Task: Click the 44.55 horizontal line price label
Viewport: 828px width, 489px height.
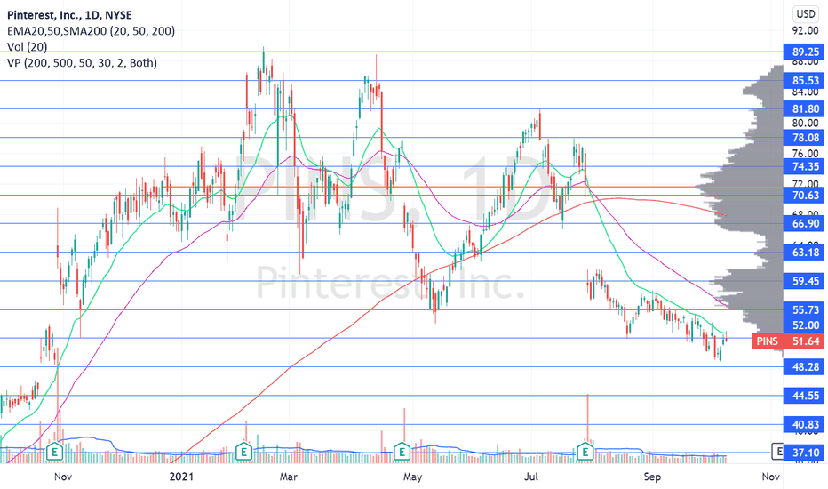Action: coord(803,396)
